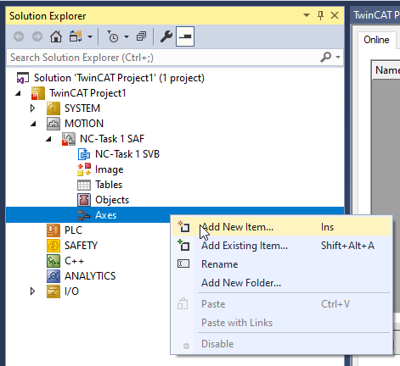Screen dimensions: 400x366
Task: Select the Image tree item label
Action: [x=110, y=169]
